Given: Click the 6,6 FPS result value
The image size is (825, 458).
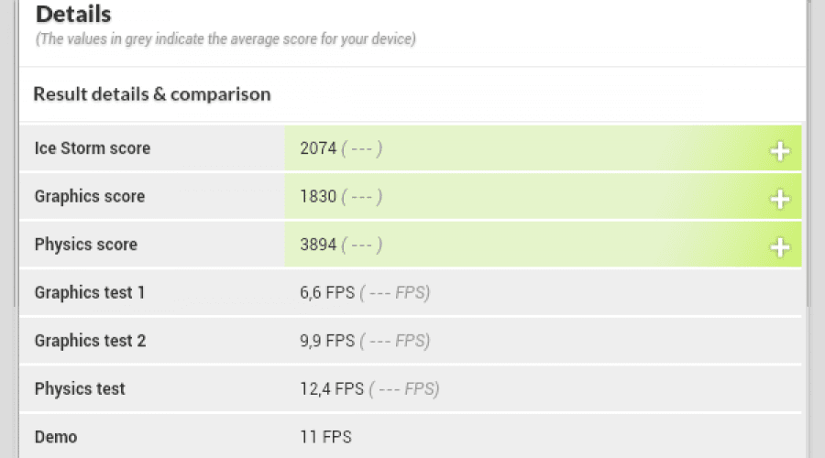Looking at the screenshot, I should (x=327, y=292).
